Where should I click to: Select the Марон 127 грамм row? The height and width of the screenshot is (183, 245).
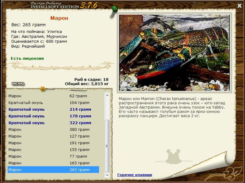coord(53,136)
